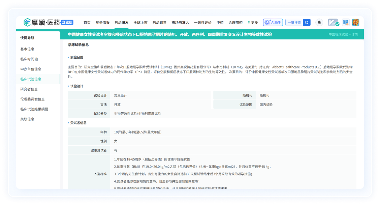Expand the 更多 menu
This screenshot has width=380, height=205.
click(253, 23)
